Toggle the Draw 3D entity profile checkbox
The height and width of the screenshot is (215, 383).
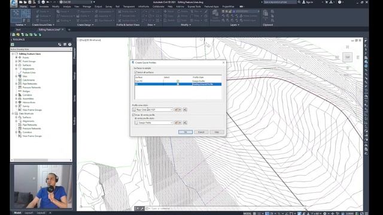tap(133, 115)
